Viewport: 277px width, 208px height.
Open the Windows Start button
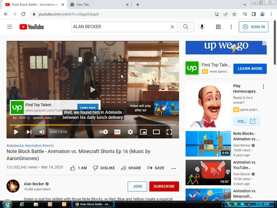(7, 204)
